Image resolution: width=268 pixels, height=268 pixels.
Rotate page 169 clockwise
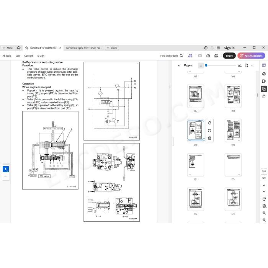point(209,123)
